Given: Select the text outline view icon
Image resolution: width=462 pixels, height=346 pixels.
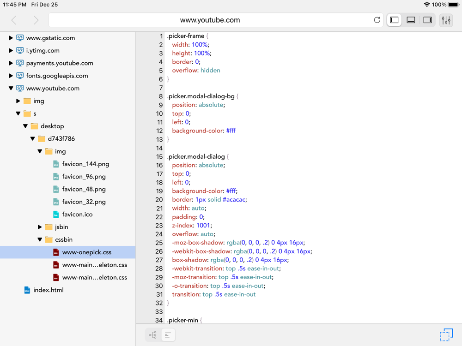Looking at the screenshot, I should tap(168, 335).
